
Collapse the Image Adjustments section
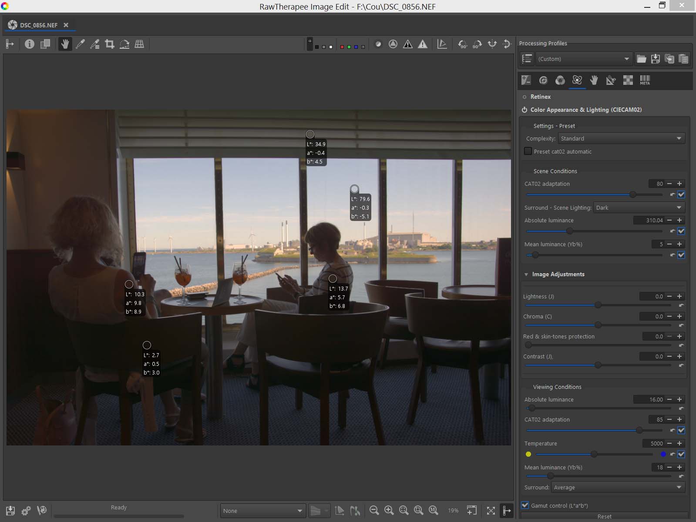pyautogui.click(x=526, y=274)
